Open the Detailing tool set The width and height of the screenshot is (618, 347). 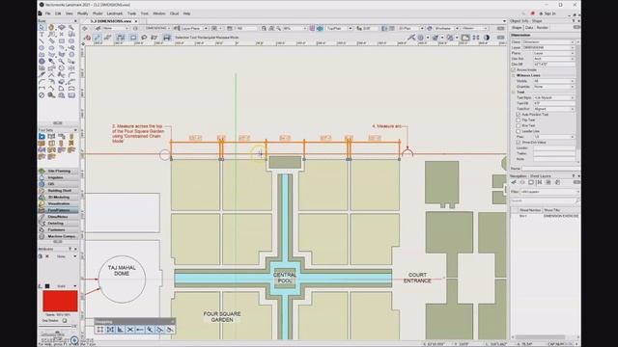59,224
